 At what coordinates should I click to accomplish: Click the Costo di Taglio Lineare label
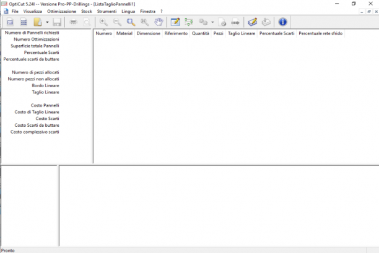[x=37, y=112]
